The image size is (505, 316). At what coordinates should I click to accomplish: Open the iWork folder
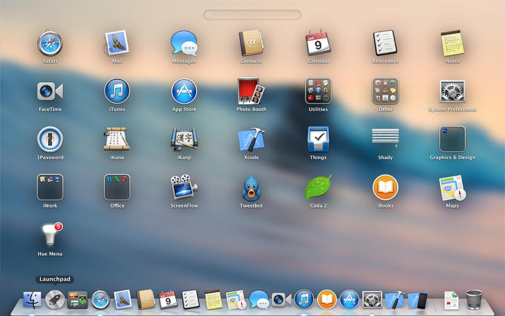pyautogui.click(x=50, y=187)
